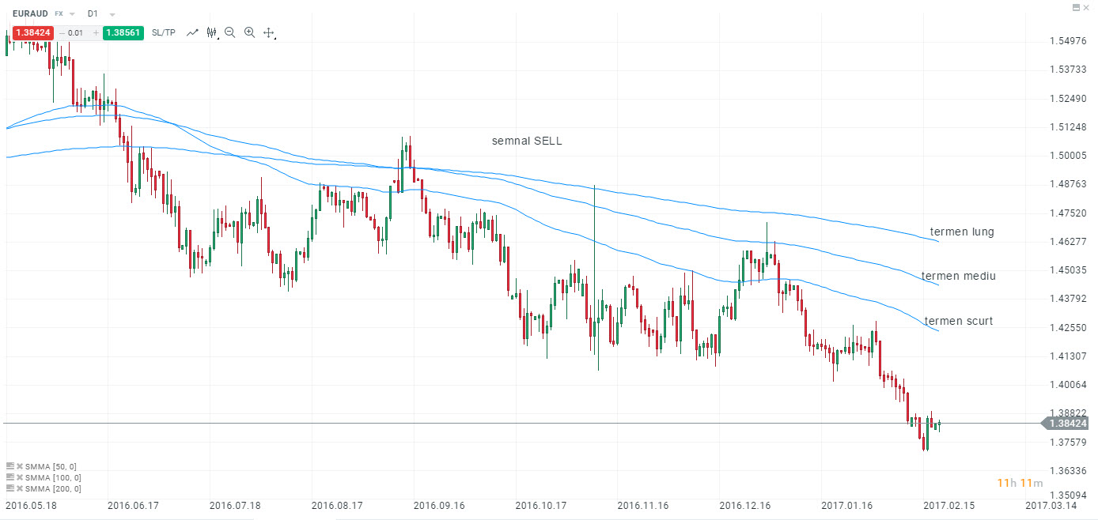Image resolution: width=1098 pixels, height=520 pixels.
Task: Increase lot size with plus stepper
Action: 96,32
